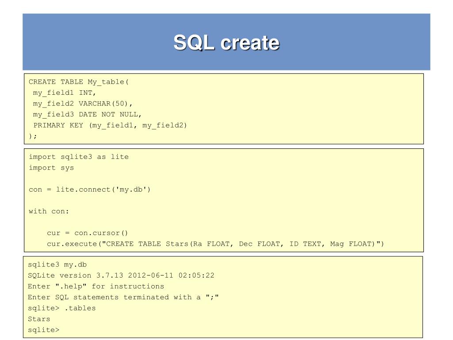Image resolution: width=453 pixels, height=340 pixels.
Task: Click the "my_field1 INT," line
Action: pos(64,93)
